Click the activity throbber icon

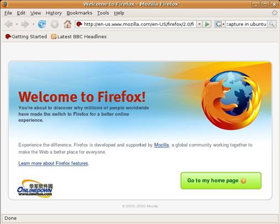pyautogui.click(x=274, y=13)
